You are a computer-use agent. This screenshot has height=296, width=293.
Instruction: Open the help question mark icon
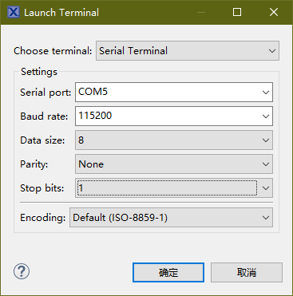22,271
